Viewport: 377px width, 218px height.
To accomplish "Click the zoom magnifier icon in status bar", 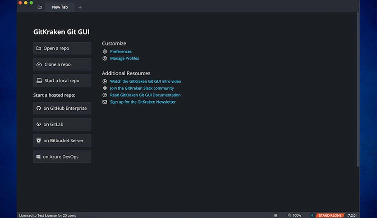I will 290,215.
